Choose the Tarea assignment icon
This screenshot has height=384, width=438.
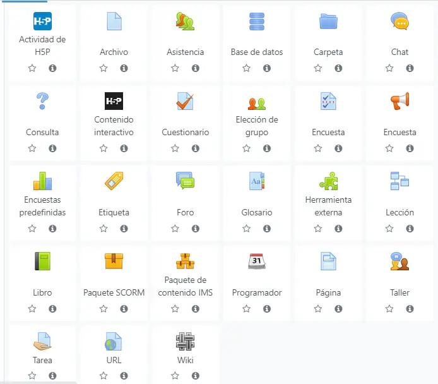click(42, 341)
